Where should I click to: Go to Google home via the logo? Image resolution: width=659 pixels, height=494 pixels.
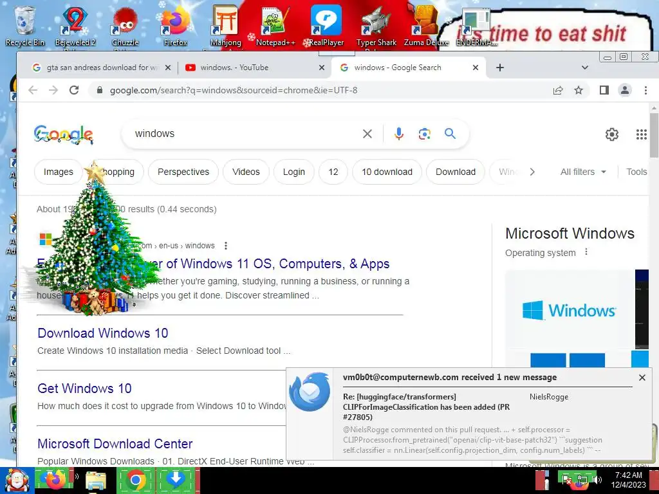click(64, 134)
